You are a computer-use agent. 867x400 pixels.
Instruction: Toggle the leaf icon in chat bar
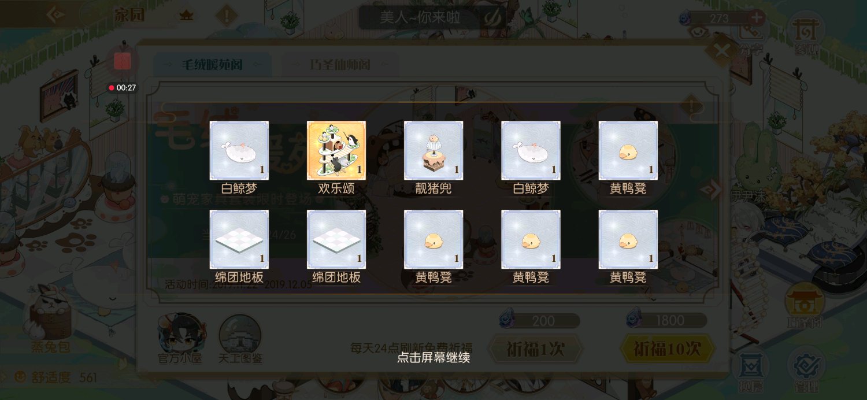(492, 18)
